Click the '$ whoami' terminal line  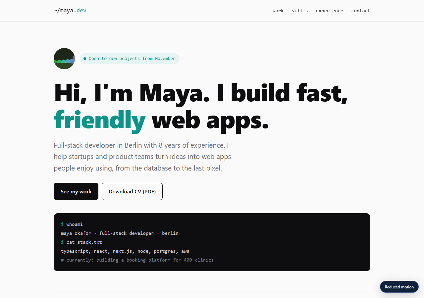tap(72, 224)
